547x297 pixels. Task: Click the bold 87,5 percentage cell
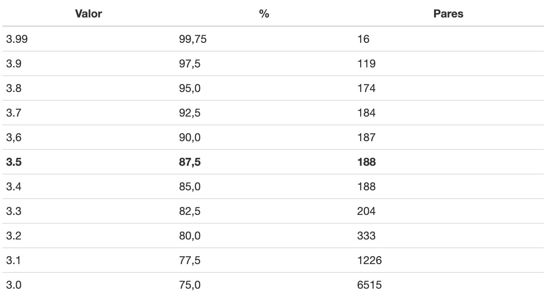click(264, 162)
